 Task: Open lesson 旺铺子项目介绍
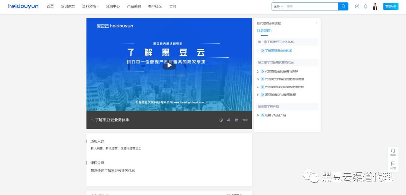[x=276, y=115]
